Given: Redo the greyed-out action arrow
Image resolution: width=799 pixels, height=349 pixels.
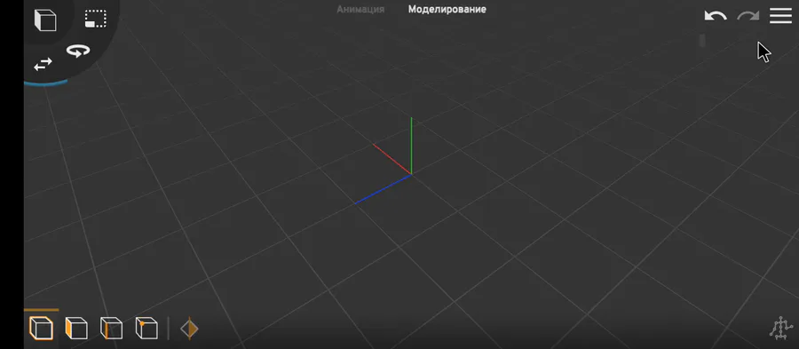Looking at the screenshot, I should (748, 16).
